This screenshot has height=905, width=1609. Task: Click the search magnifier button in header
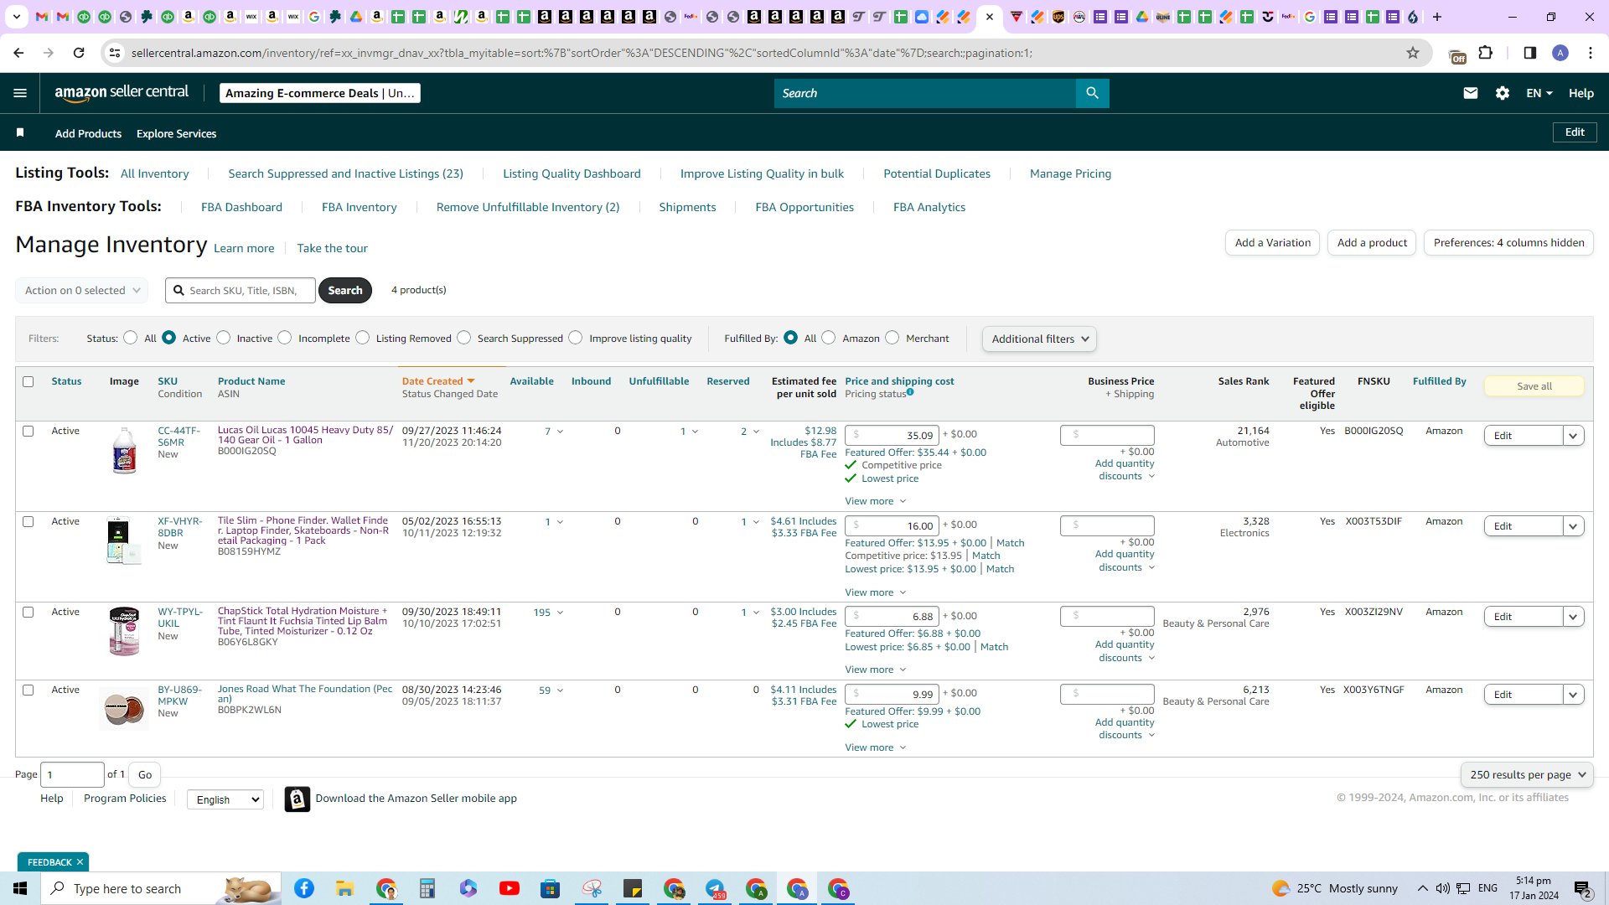pyautogui.click(x=1092, y=93)
